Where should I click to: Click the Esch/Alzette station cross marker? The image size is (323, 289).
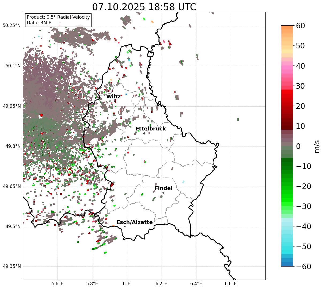[x=125, y=227]
